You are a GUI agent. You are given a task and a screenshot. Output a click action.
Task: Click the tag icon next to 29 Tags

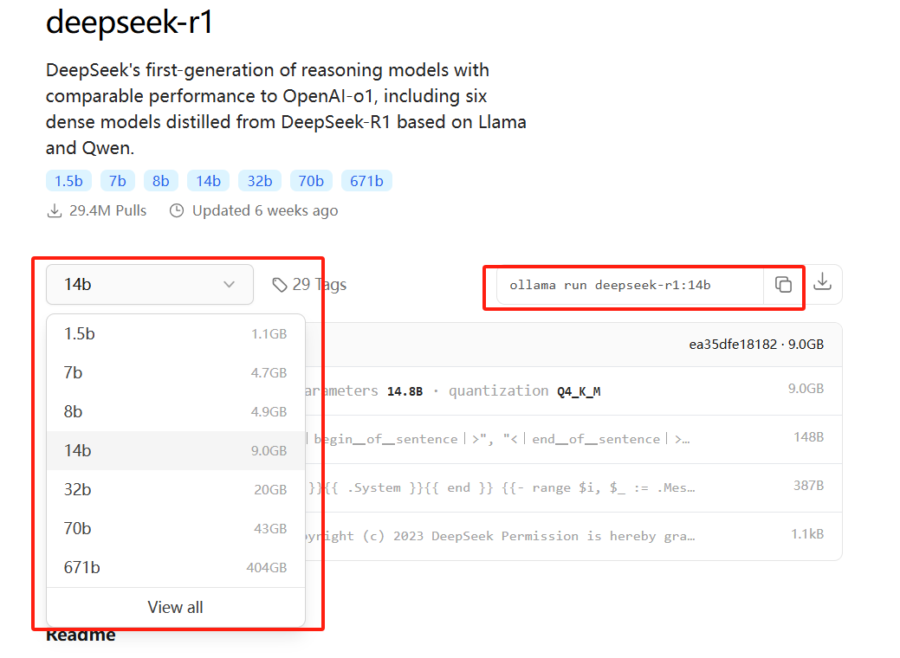pos(280,285)
